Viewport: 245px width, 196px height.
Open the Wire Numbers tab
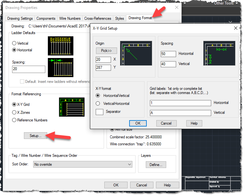pyautogui.click(x=70, y=18)
